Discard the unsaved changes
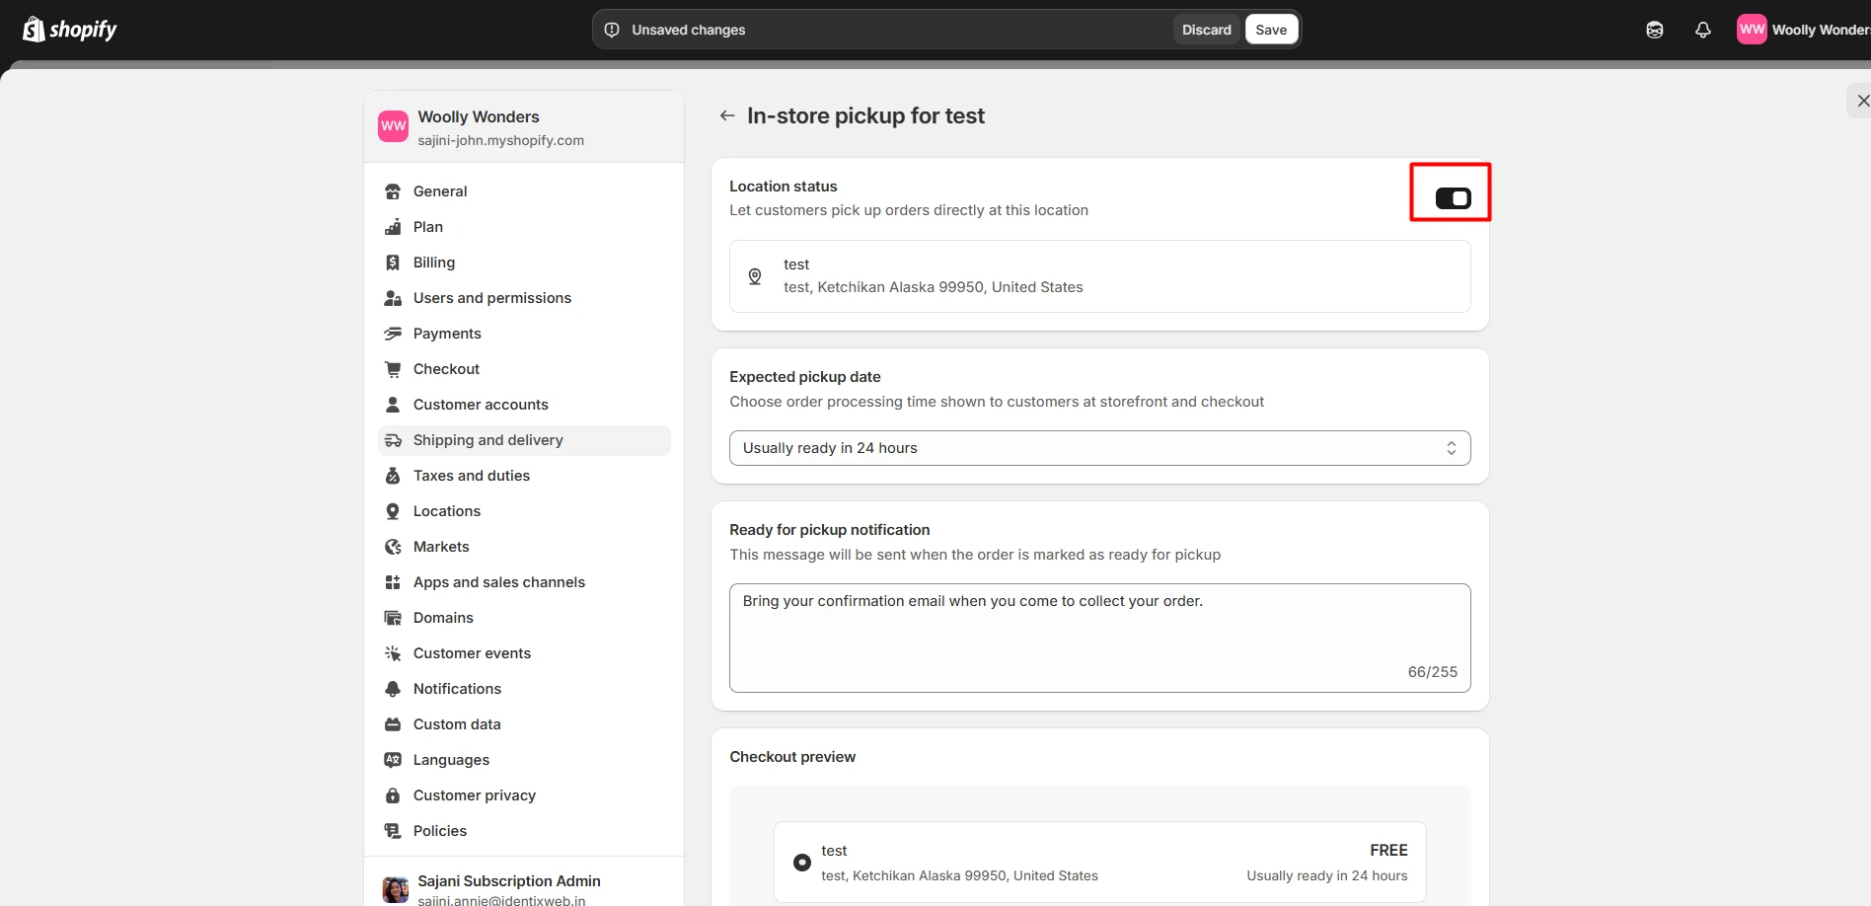The image size is (1871, 906). (x=1206, y=30)
